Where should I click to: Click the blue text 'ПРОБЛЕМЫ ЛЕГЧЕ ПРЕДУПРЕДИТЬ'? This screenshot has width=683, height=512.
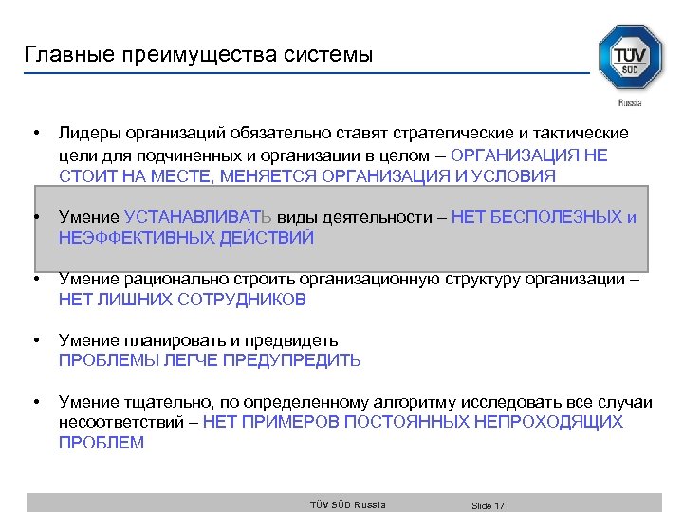click(210, 360)
